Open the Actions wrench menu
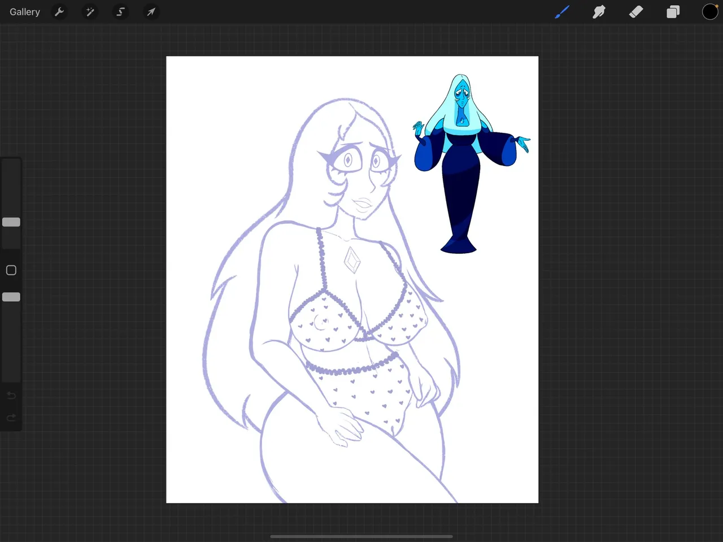The width and height of the screenshot is (723, 542). [59, 12]
